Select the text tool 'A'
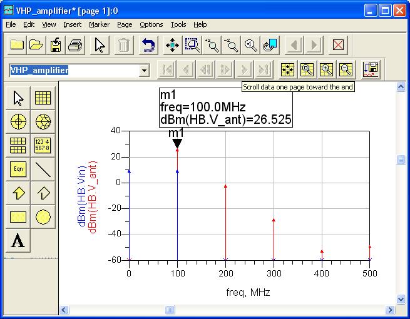Screen dimensions: 410x319 [x=18, y=241]
